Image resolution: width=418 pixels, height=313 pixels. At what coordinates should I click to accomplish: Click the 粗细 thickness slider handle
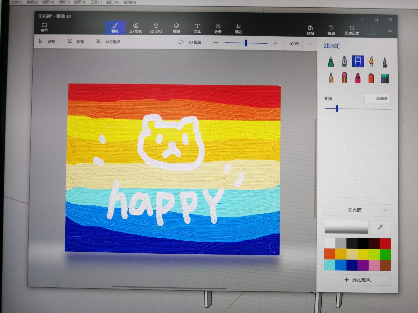(337, 109)
